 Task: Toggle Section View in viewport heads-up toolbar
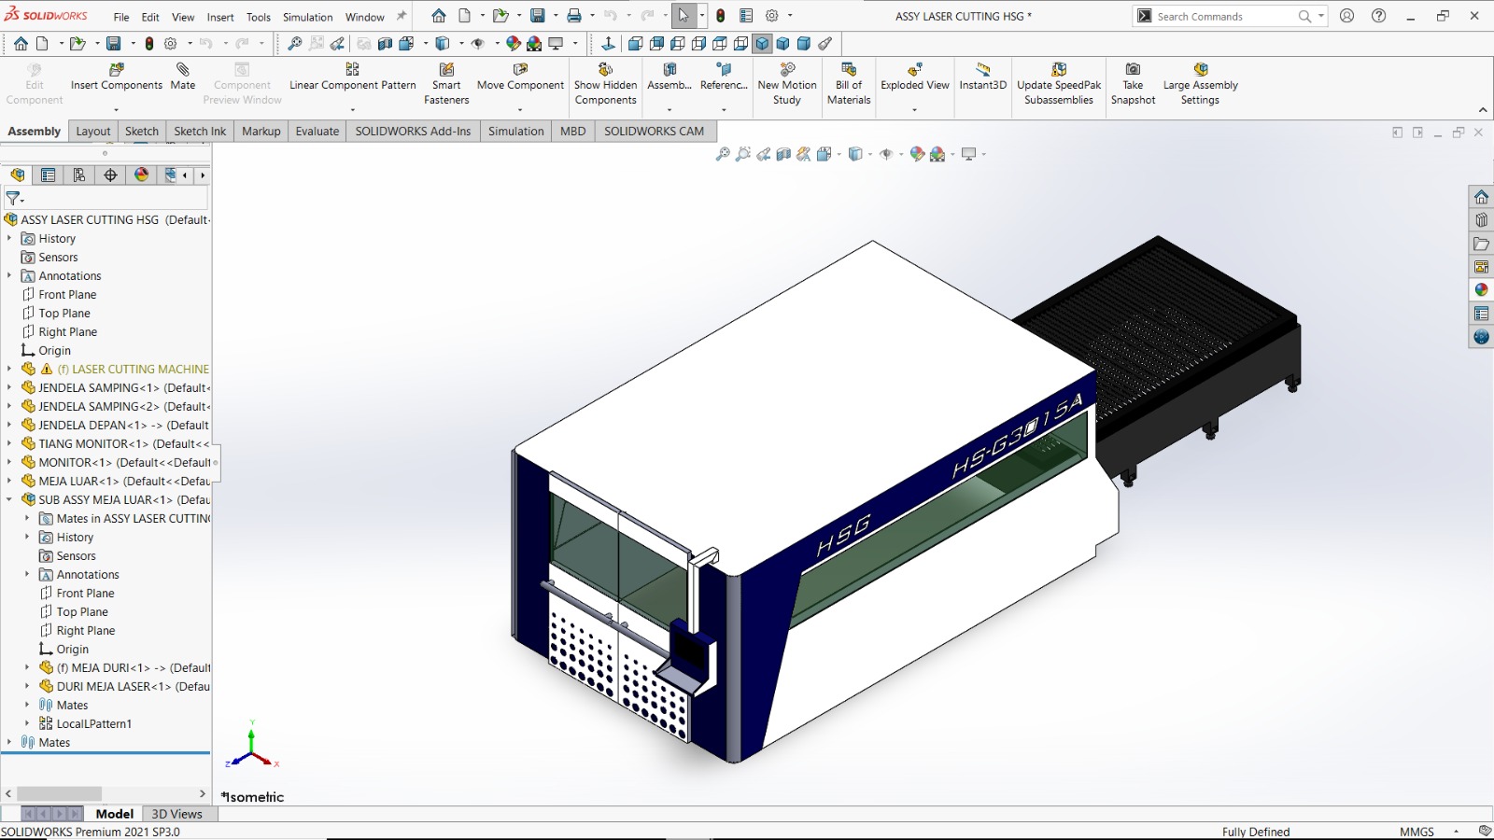pos(784,154)
